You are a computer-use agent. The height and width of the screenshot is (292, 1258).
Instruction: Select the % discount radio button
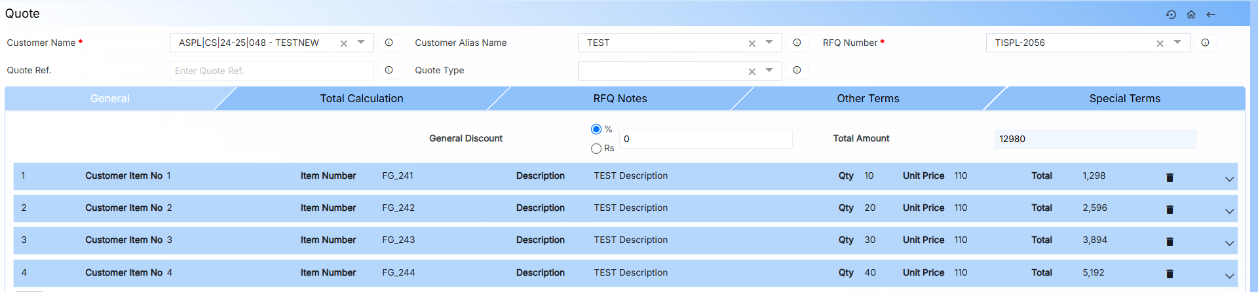point(596,129)
